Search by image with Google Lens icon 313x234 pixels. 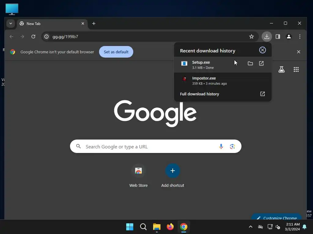point(232,147)
